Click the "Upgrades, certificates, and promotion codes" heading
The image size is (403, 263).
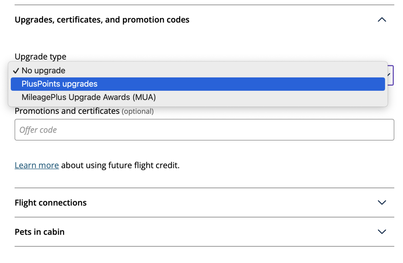[x=102, y=19]
